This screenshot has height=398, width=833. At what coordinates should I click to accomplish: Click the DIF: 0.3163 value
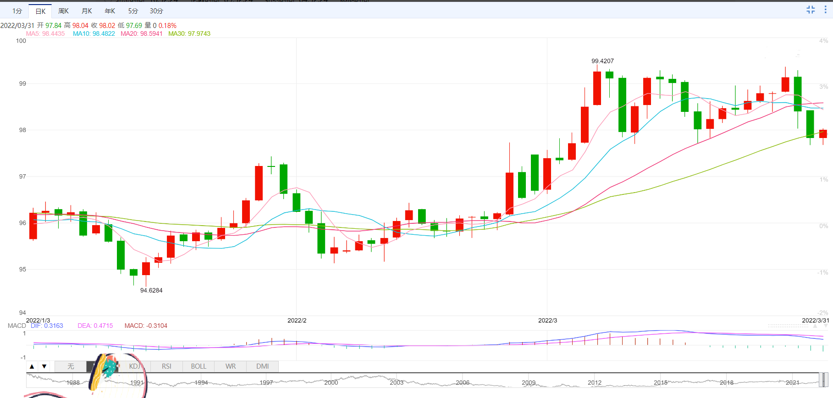coord(47,326)
